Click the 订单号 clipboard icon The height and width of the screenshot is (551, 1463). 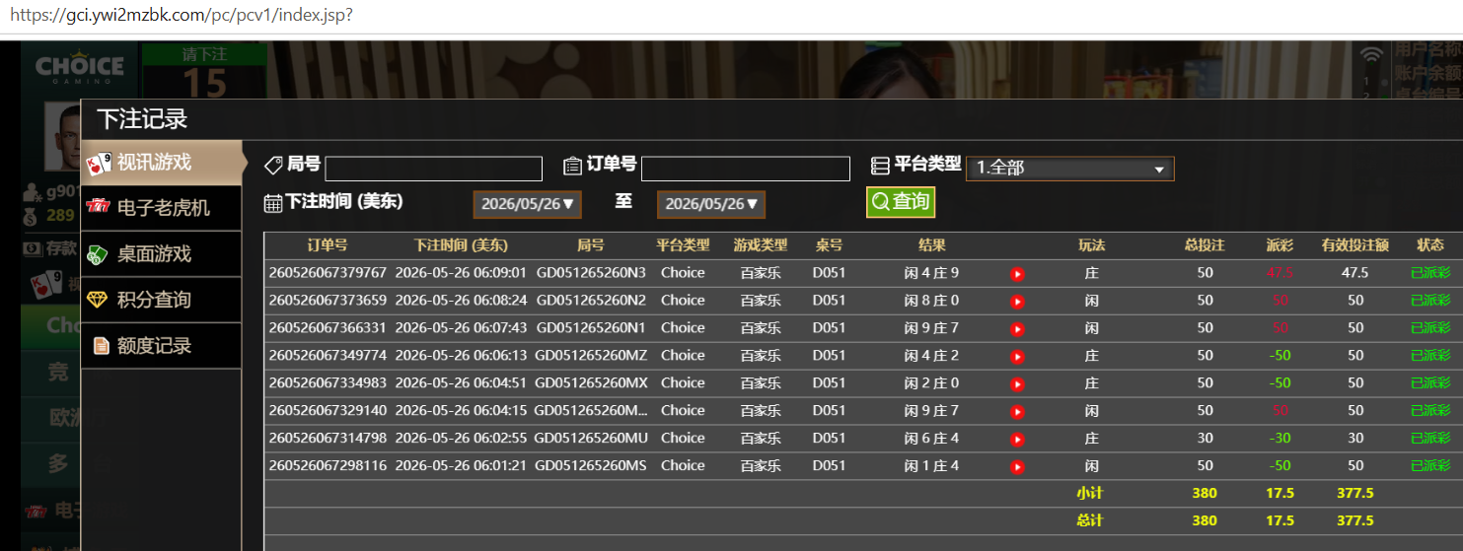pos(572,166)
